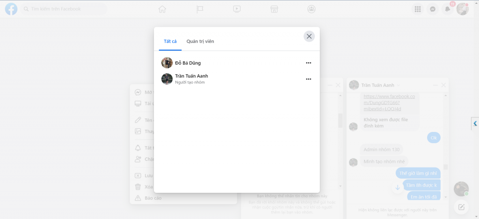The width and height of the screenshot is (479, 219).
Task: Open options menu for Trần Tuấn Anh member
Action: point(308,79)
